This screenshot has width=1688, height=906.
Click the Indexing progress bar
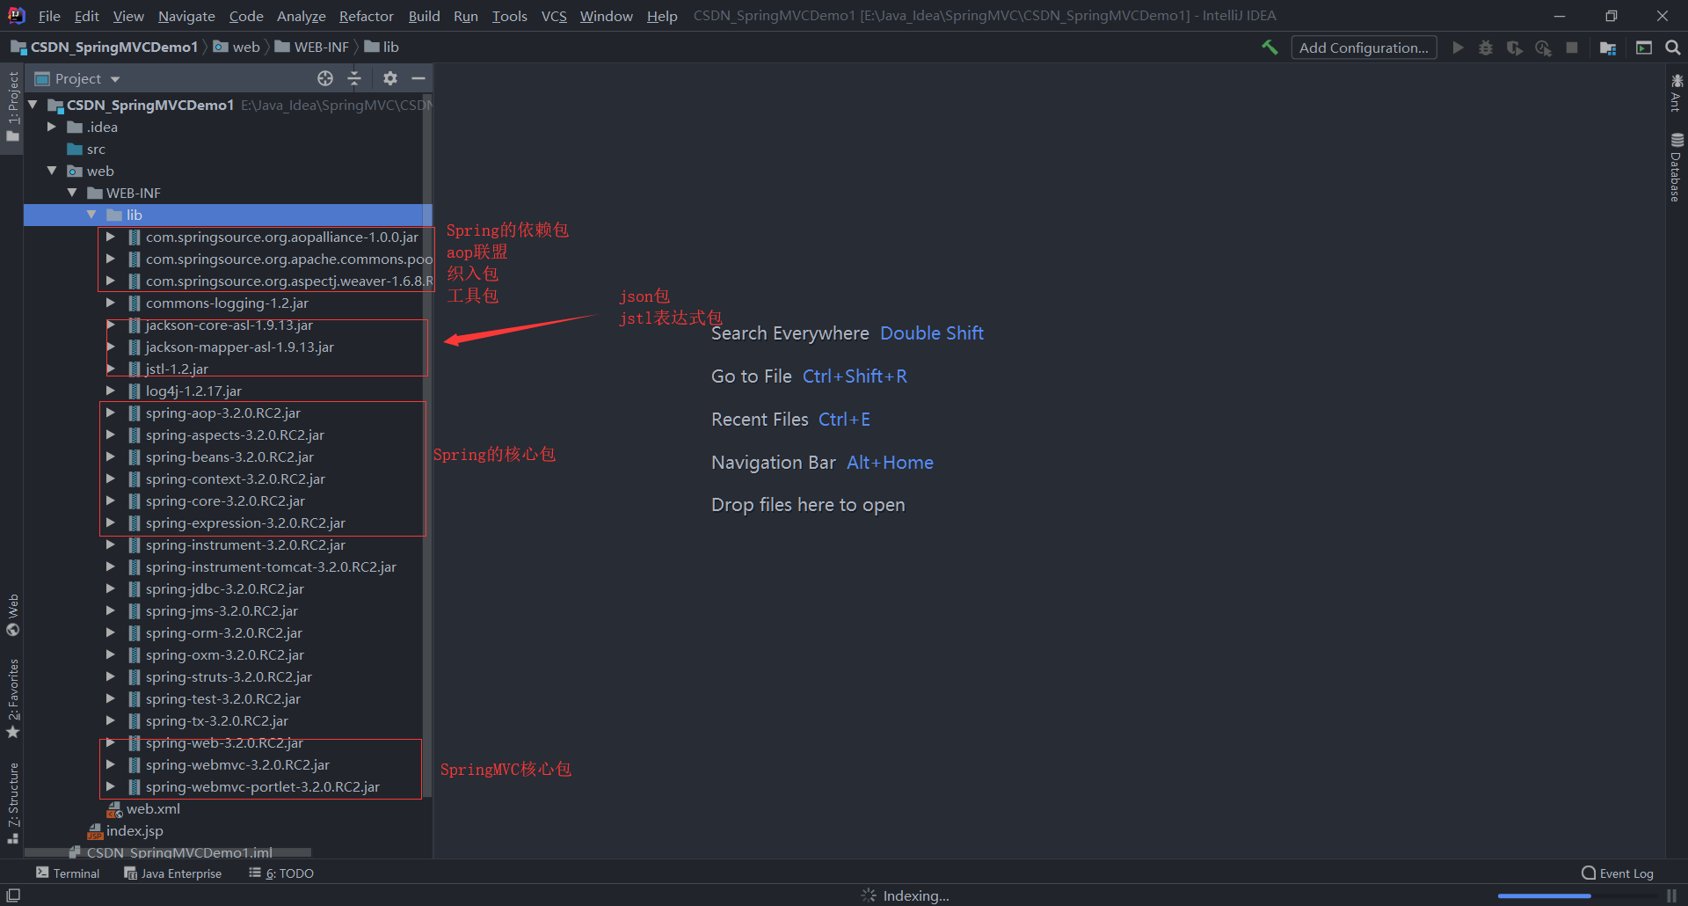1578,895
